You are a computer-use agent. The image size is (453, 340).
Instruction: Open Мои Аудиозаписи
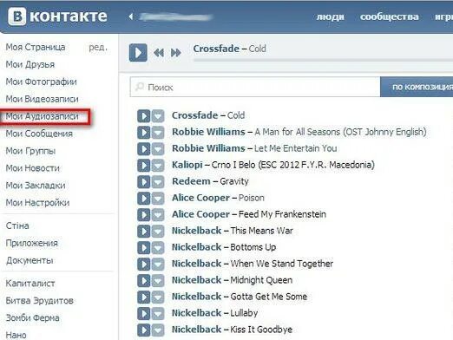pyautogui.click(x=43, y=116)
